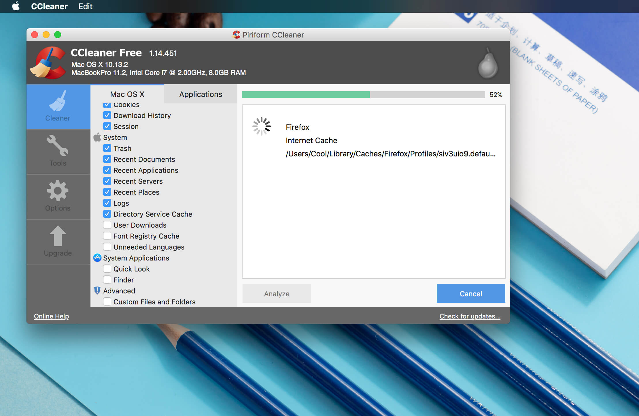The height and width of the screenshot is (416, 639).
Task: Click the MacBookPro hardware info line
Action: pyautogui.click(x=158, y=73)
